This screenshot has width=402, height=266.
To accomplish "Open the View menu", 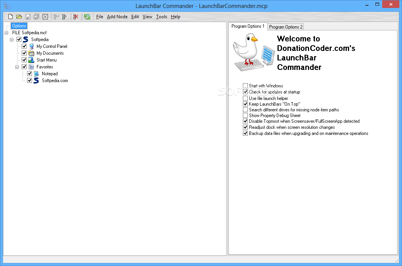I will pyautogui.click(x=147, y=17).
